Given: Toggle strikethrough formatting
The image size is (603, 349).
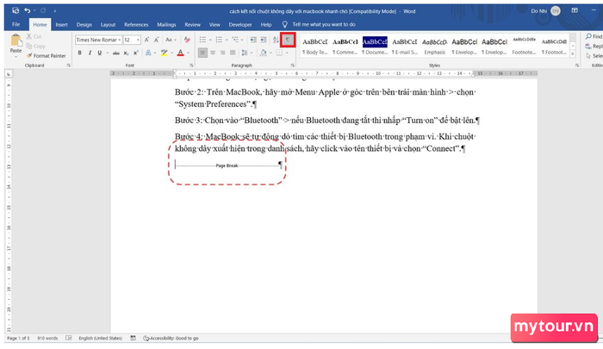Looking at the screenshot, I should tap(115, 53).
